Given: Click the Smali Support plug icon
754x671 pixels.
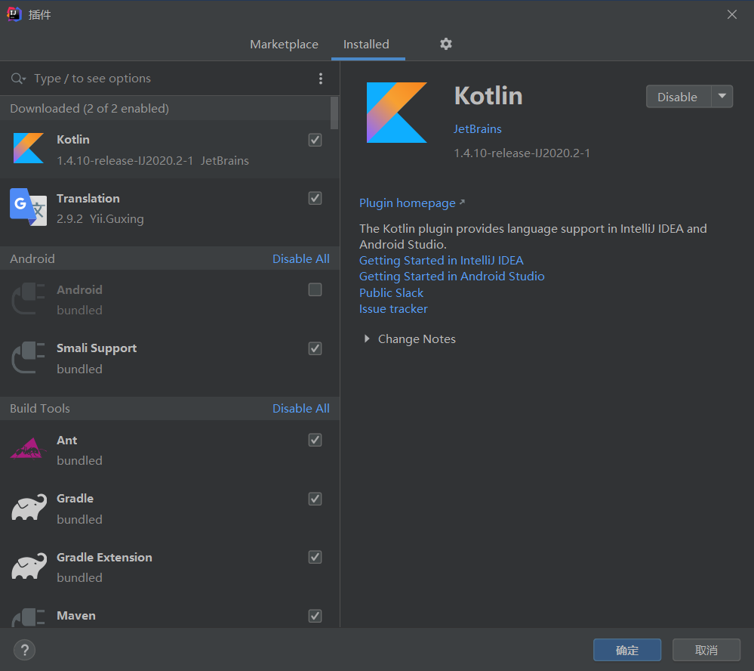Looking at the screenshot, I should tap(29, 357).
